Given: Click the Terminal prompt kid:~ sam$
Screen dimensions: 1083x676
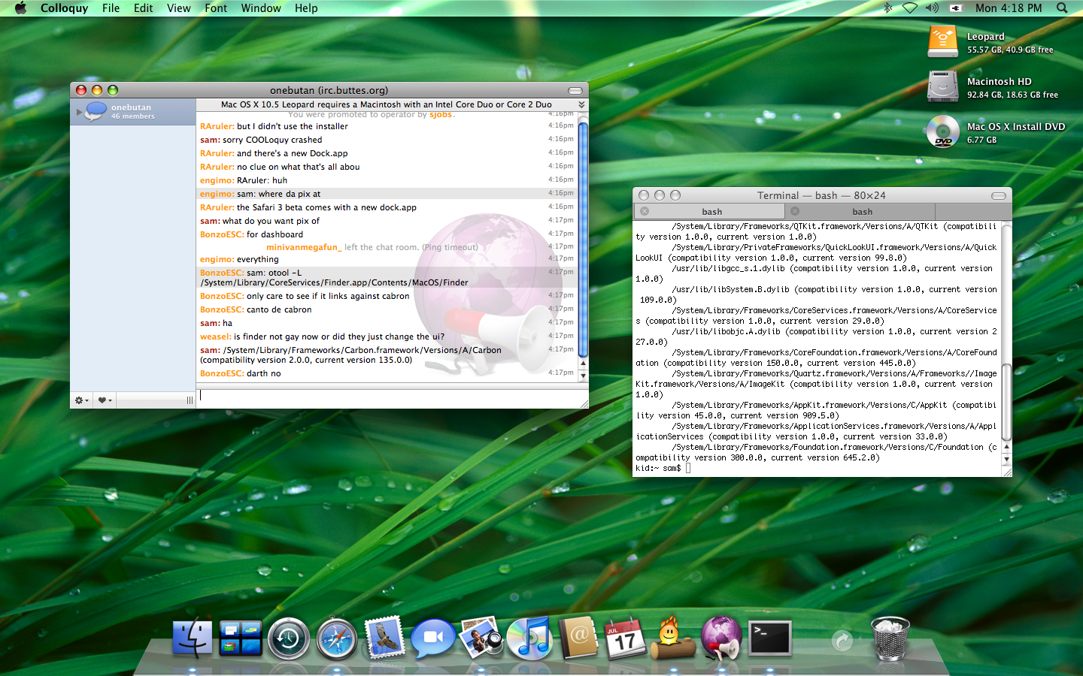Looking at the screenshot, I should 658,468.
